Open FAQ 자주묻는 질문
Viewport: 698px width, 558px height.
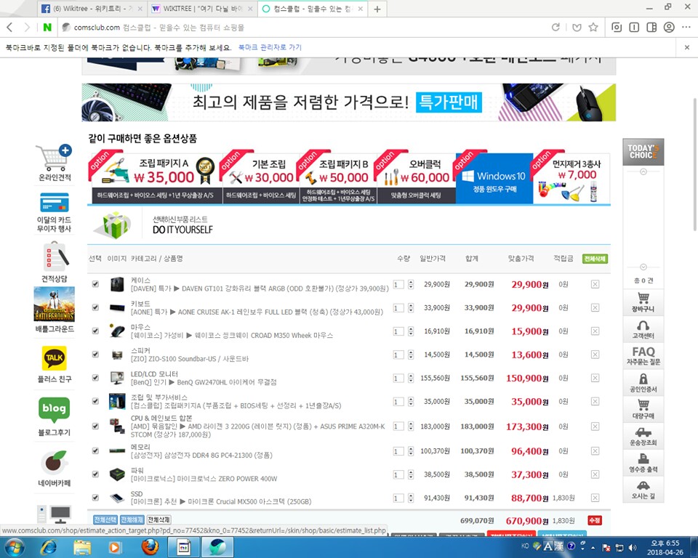point(643,356)
